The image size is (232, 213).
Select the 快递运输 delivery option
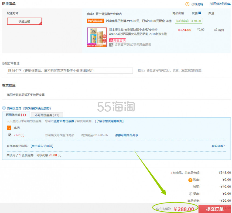tap(24, 21)
